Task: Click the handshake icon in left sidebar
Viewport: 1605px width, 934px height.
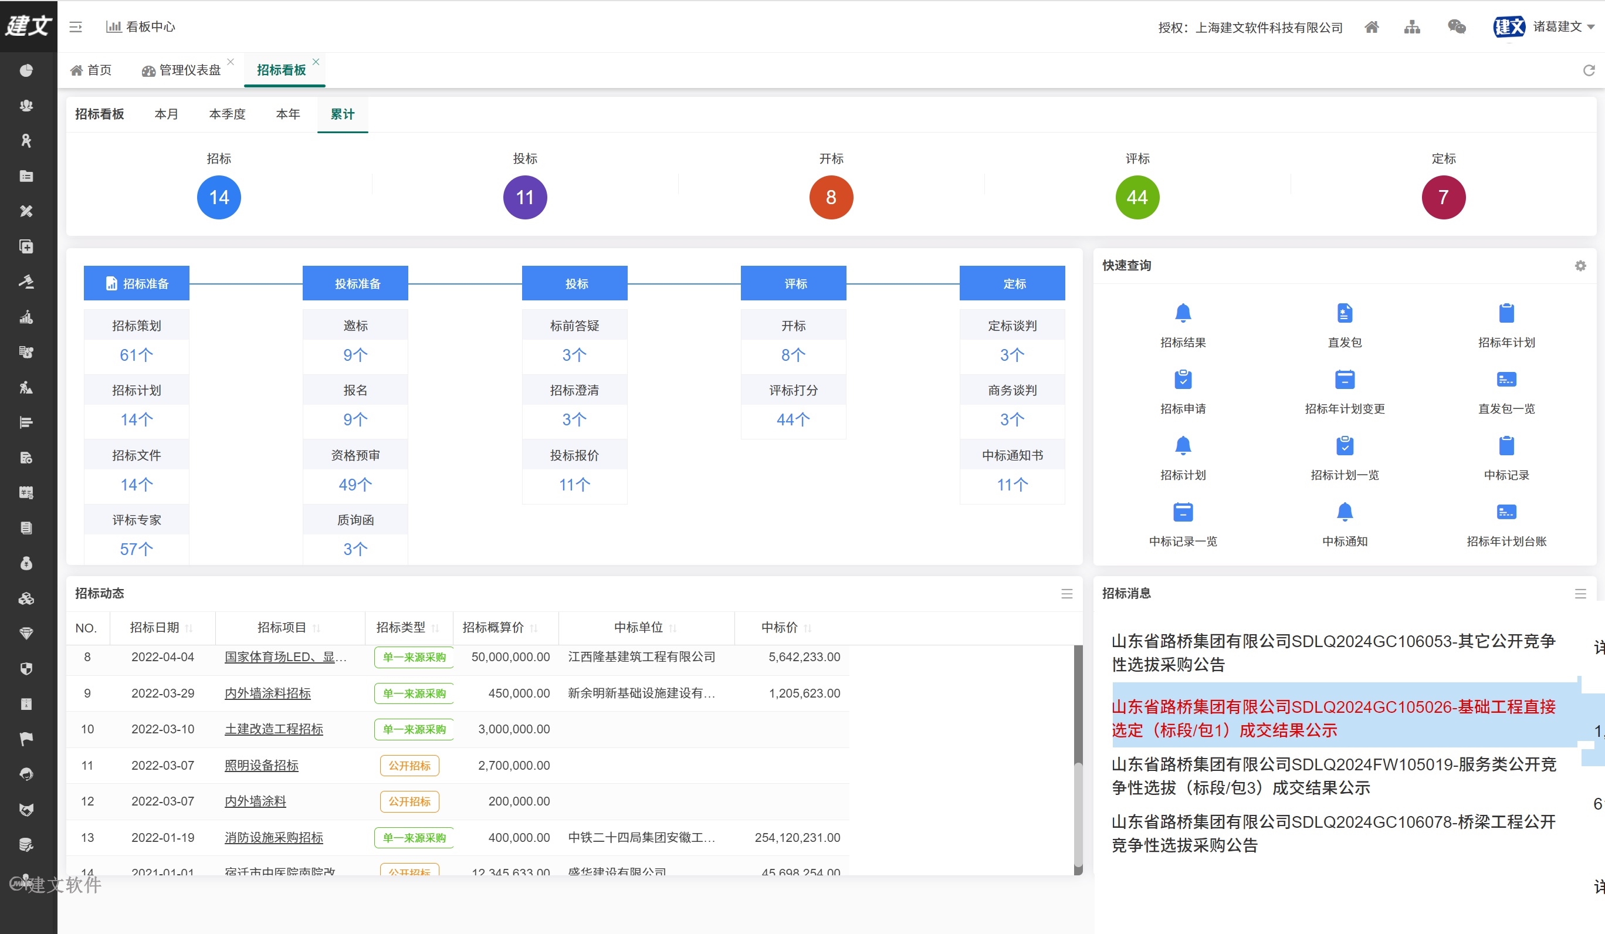Action: tap(26, 809)
